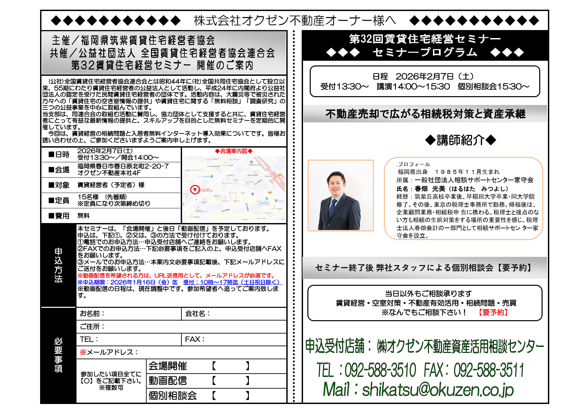
Task: Mark the 動画配信 bracket checkbox
Action: 231,381
